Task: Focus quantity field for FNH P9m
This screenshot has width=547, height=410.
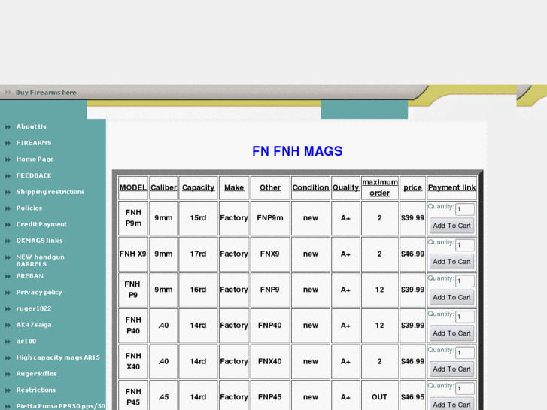Action: click(x=465, y=209)
